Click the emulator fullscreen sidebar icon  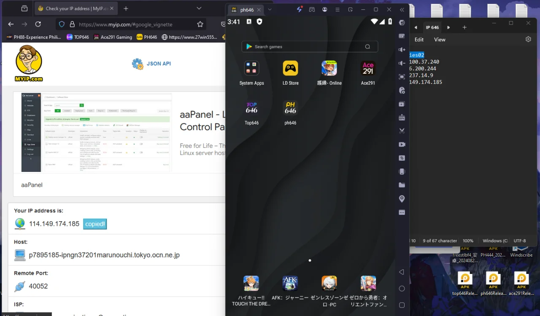[402, 77]
